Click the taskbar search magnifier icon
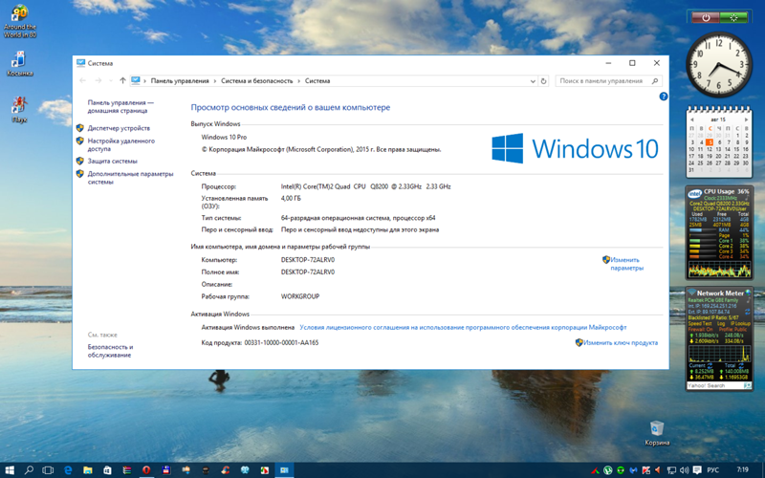Screen dimensions: 765x478 pos(29,470)
